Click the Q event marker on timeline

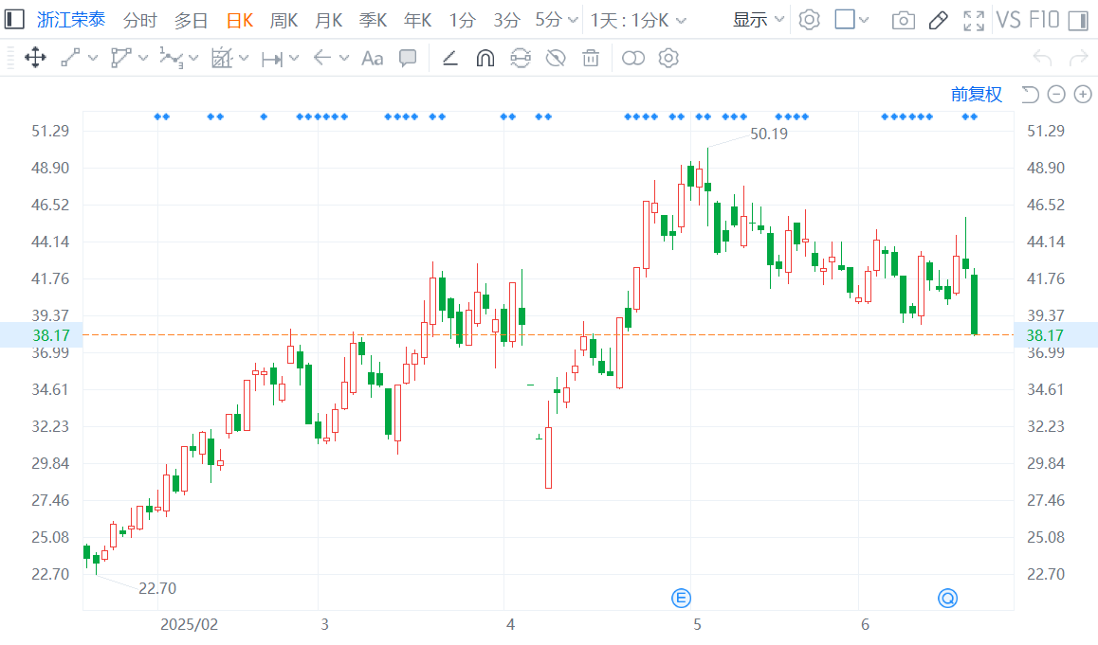pyautogui.click(x=947, y=599)
